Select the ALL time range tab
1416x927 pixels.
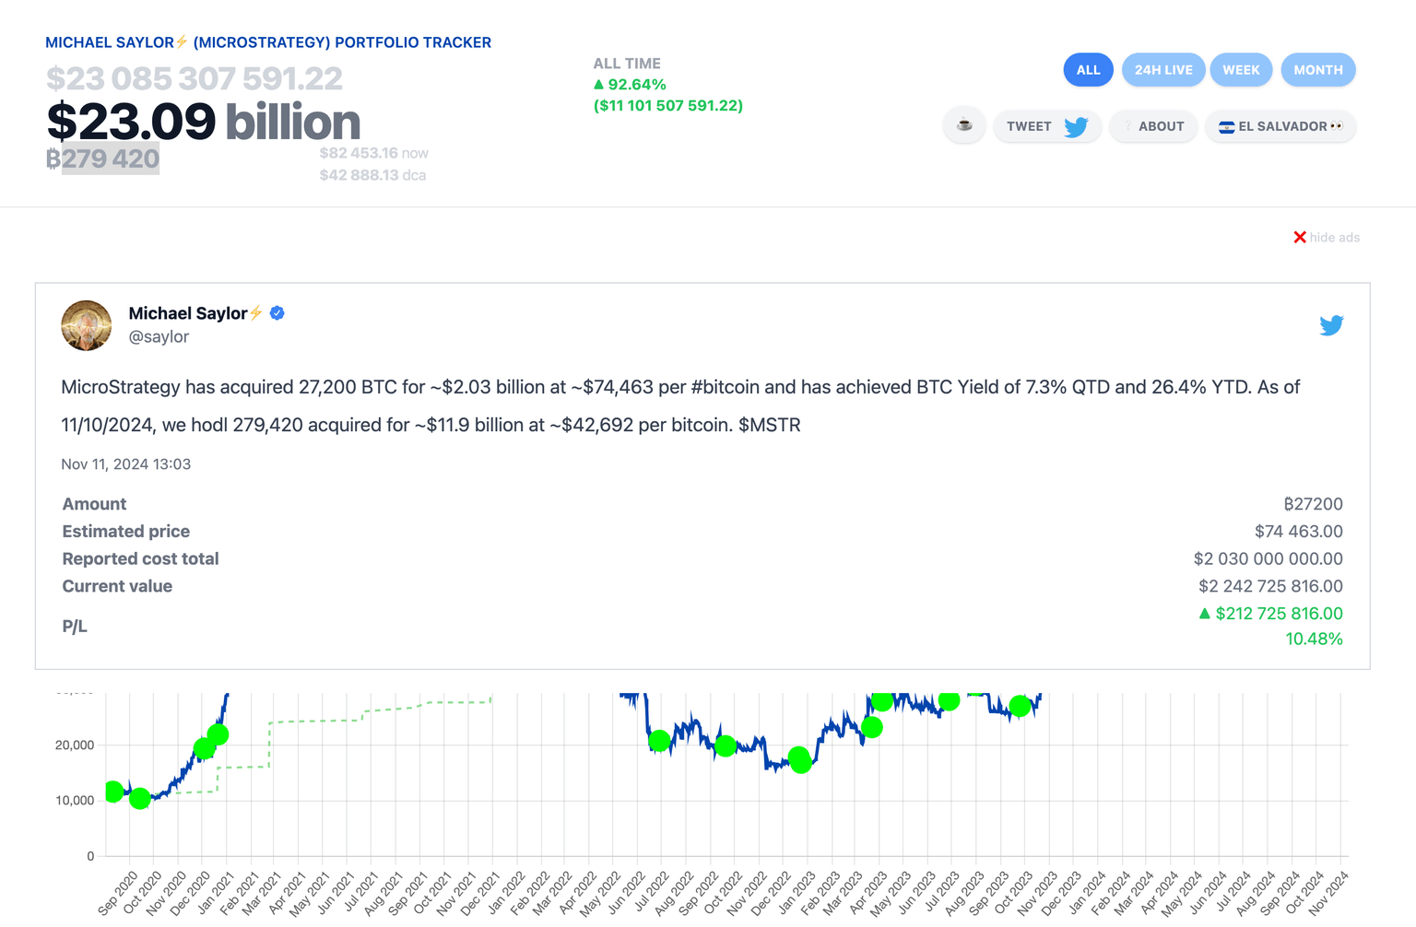point(1088,70)
